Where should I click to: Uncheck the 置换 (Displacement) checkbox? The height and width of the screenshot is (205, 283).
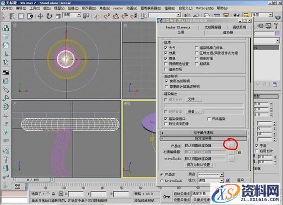pos(166,59)
